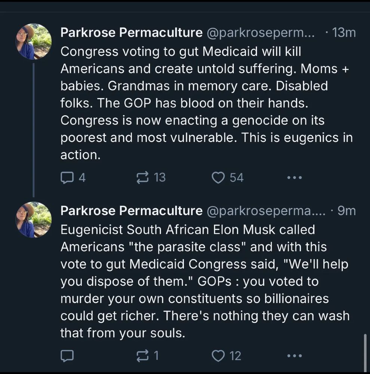Repost the second post with 1 repost
370x374 pixels.
click(x=142, y=355)
